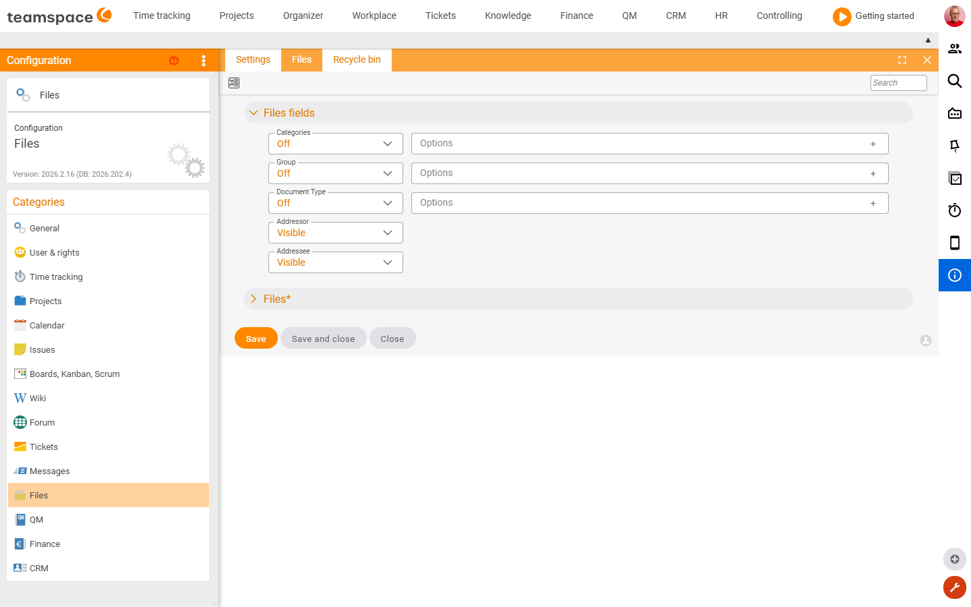Image resolution: width=971 pixels, height=607 pixels.
Task: Open the stopwatch timer icon in right sidebar
Action: click(x=955, y=210)
